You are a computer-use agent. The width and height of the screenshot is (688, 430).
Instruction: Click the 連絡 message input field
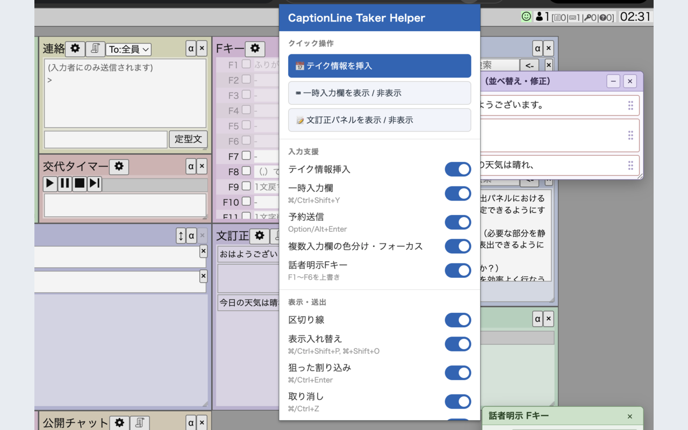(x=106, y=140)
